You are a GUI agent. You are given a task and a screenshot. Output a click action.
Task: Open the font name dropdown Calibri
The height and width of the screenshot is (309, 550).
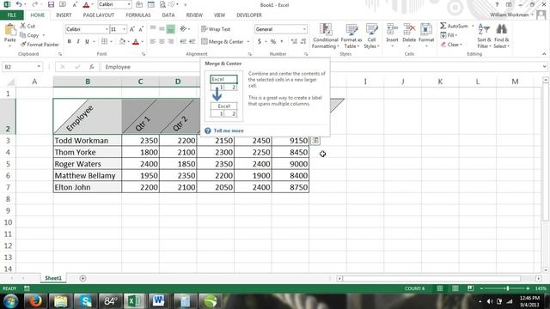click(107, 29)
